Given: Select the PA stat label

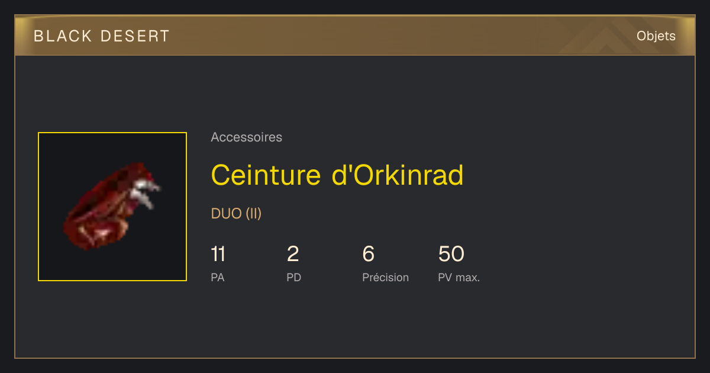Looking at the screenshot, I should 218,277.
